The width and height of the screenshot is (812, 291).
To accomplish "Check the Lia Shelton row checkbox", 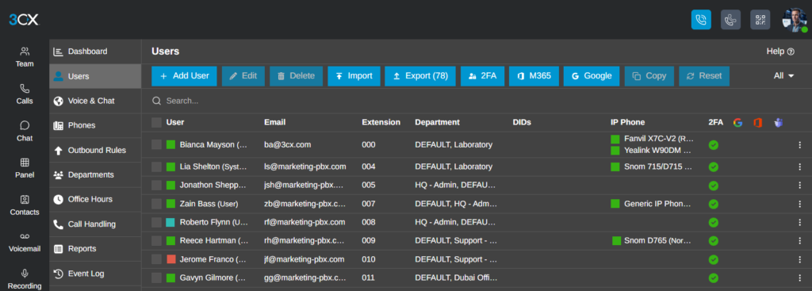I will [156, 167].
